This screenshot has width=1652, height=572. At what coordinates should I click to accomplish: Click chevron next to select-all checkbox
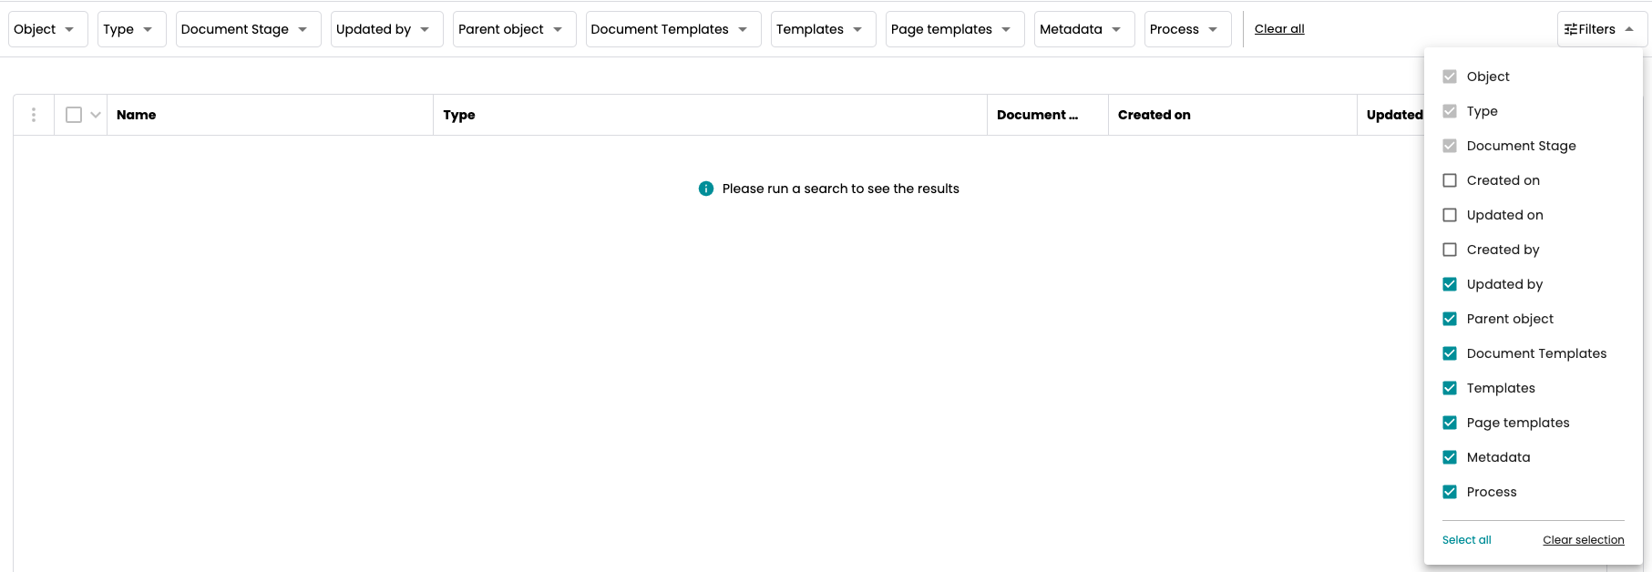[96, 115]
